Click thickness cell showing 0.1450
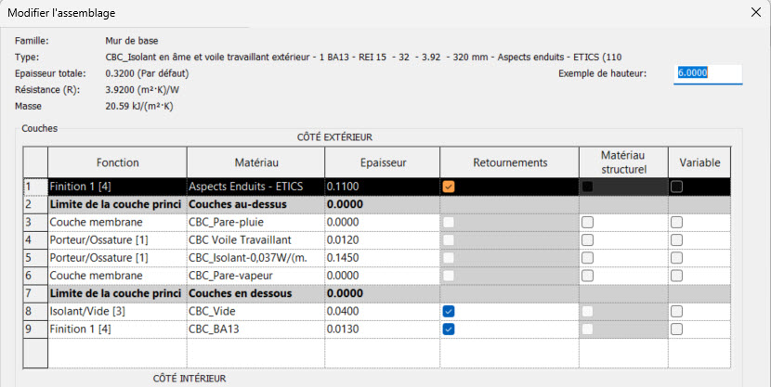The image size is (771, 387). tap(381, 258)
